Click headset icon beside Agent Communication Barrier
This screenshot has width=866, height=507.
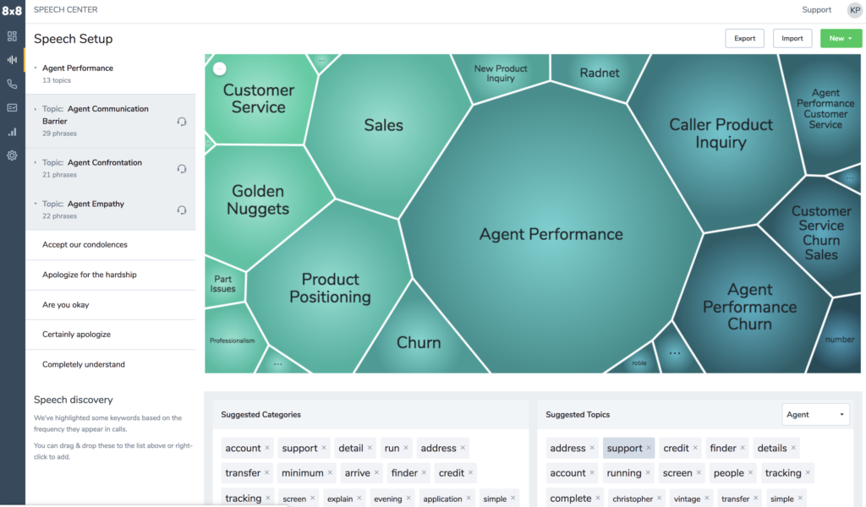(182, 122)
